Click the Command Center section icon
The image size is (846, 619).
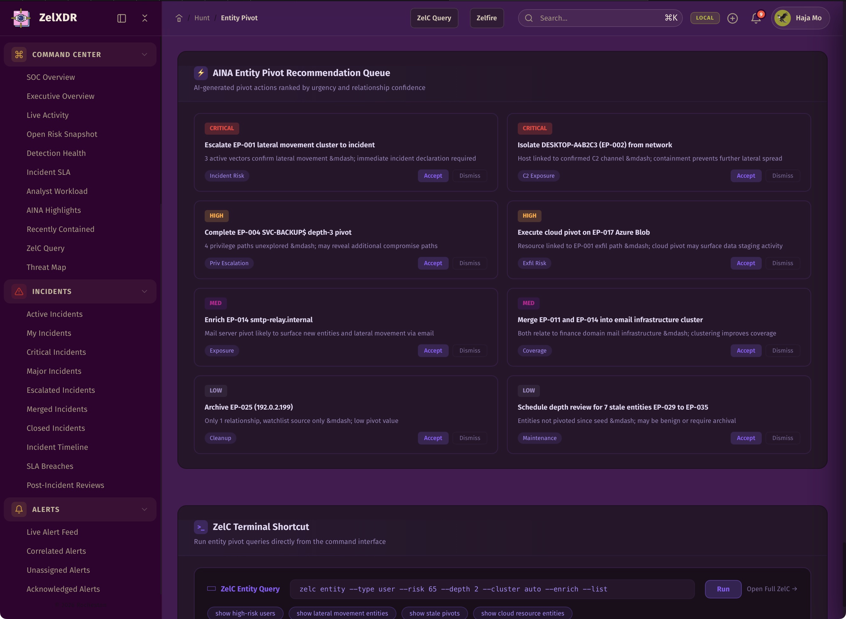(x=19, y=54)
